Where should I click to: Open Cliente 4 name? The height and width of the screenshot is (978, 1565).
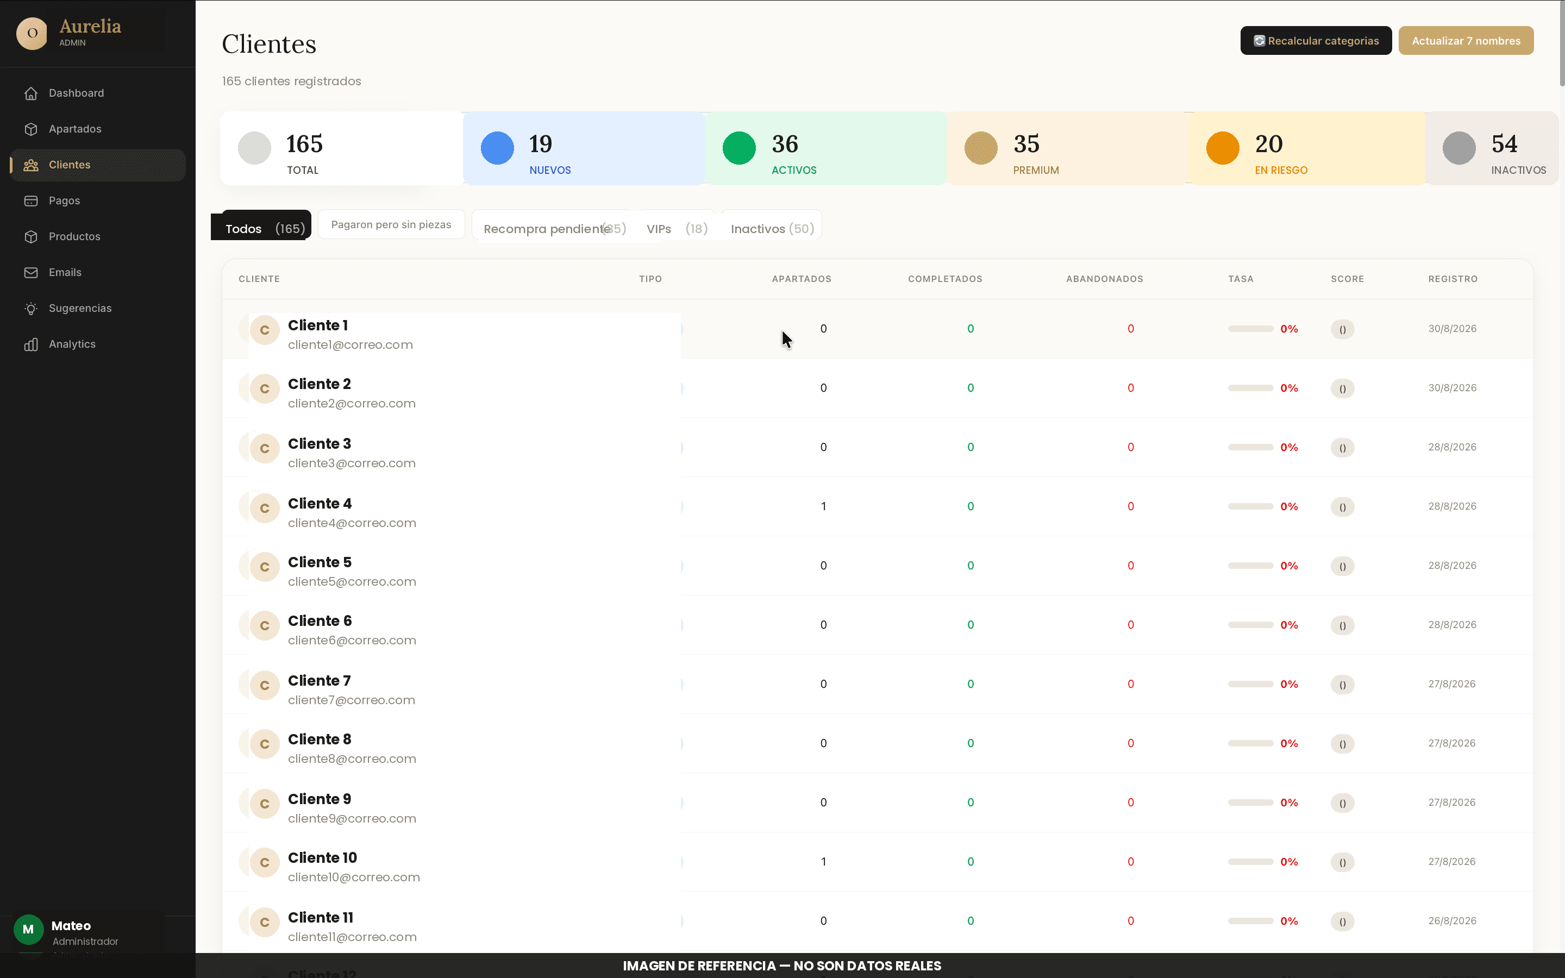tap(320, 503)
